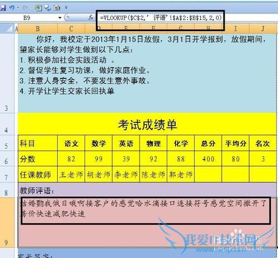278x258 pixels.
Task: Click the 分数 row label cell
Action: [x=38, y=158]
